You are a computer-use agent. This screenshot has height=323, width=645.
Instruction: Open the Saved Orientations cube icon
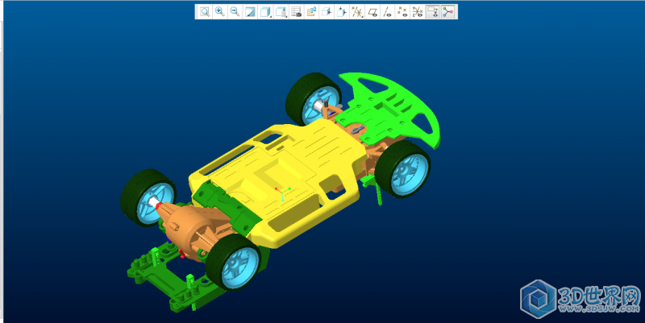(281, 11)
